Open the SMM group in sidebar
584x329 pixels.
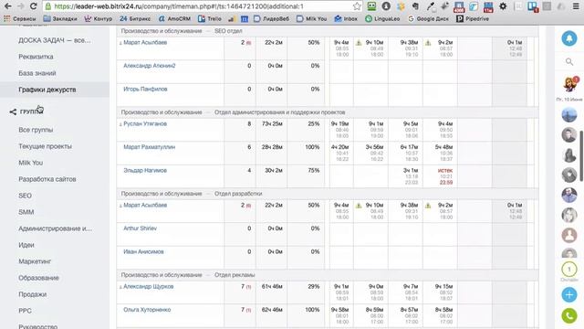26,212
